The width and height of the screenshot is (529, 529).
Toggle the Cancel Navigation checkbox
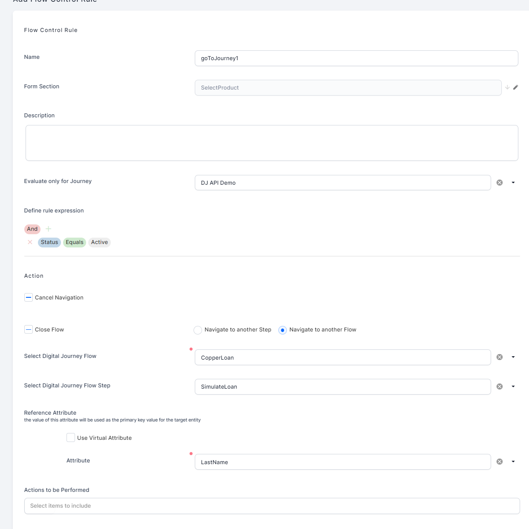29,297
